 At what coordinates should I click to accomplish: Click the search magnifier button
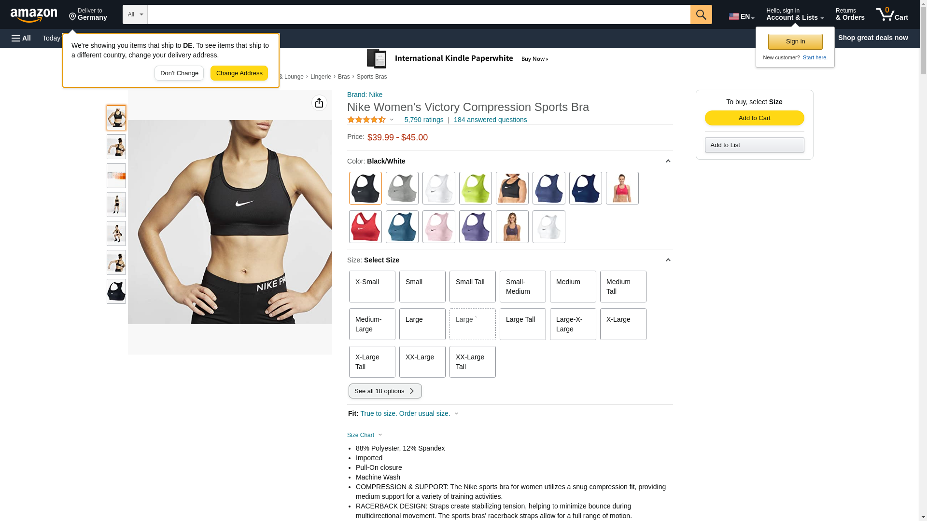tap(701, 14)
